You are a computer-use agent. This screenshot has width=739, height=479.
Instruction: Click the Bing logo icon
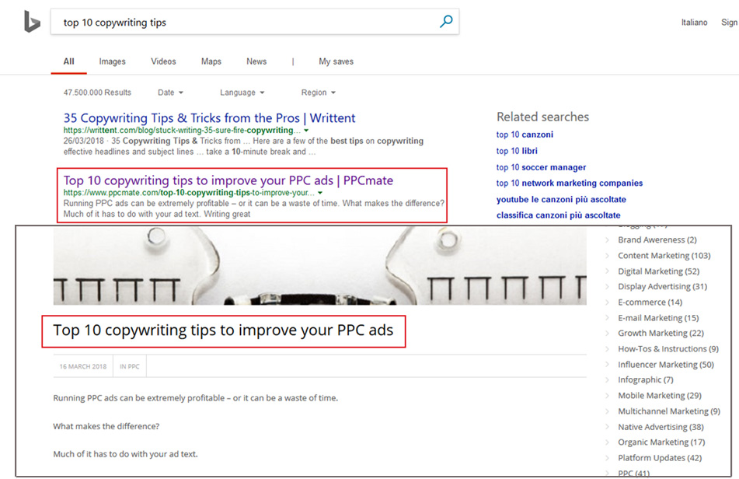(x=31, y=23)
